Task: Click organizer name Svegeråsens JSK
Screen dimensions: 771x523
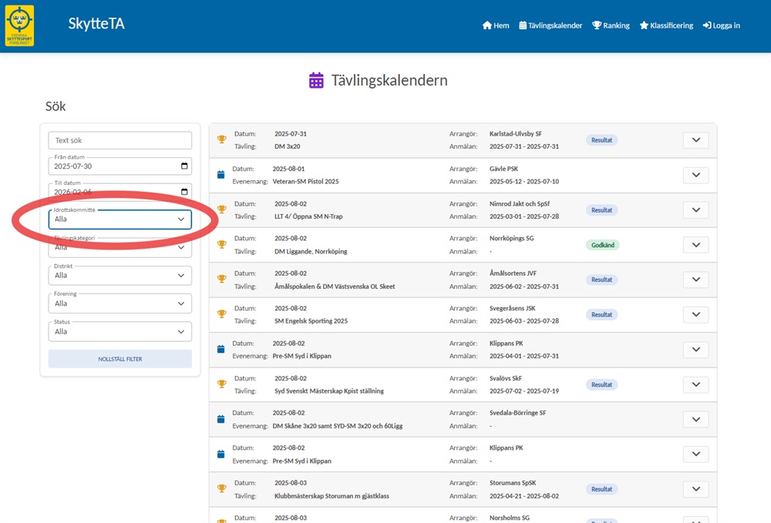Action: point(513,308)
